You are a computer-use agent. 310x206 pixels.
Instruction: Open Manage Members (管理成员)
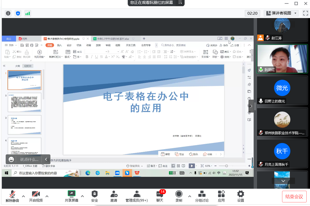(137, 196)
